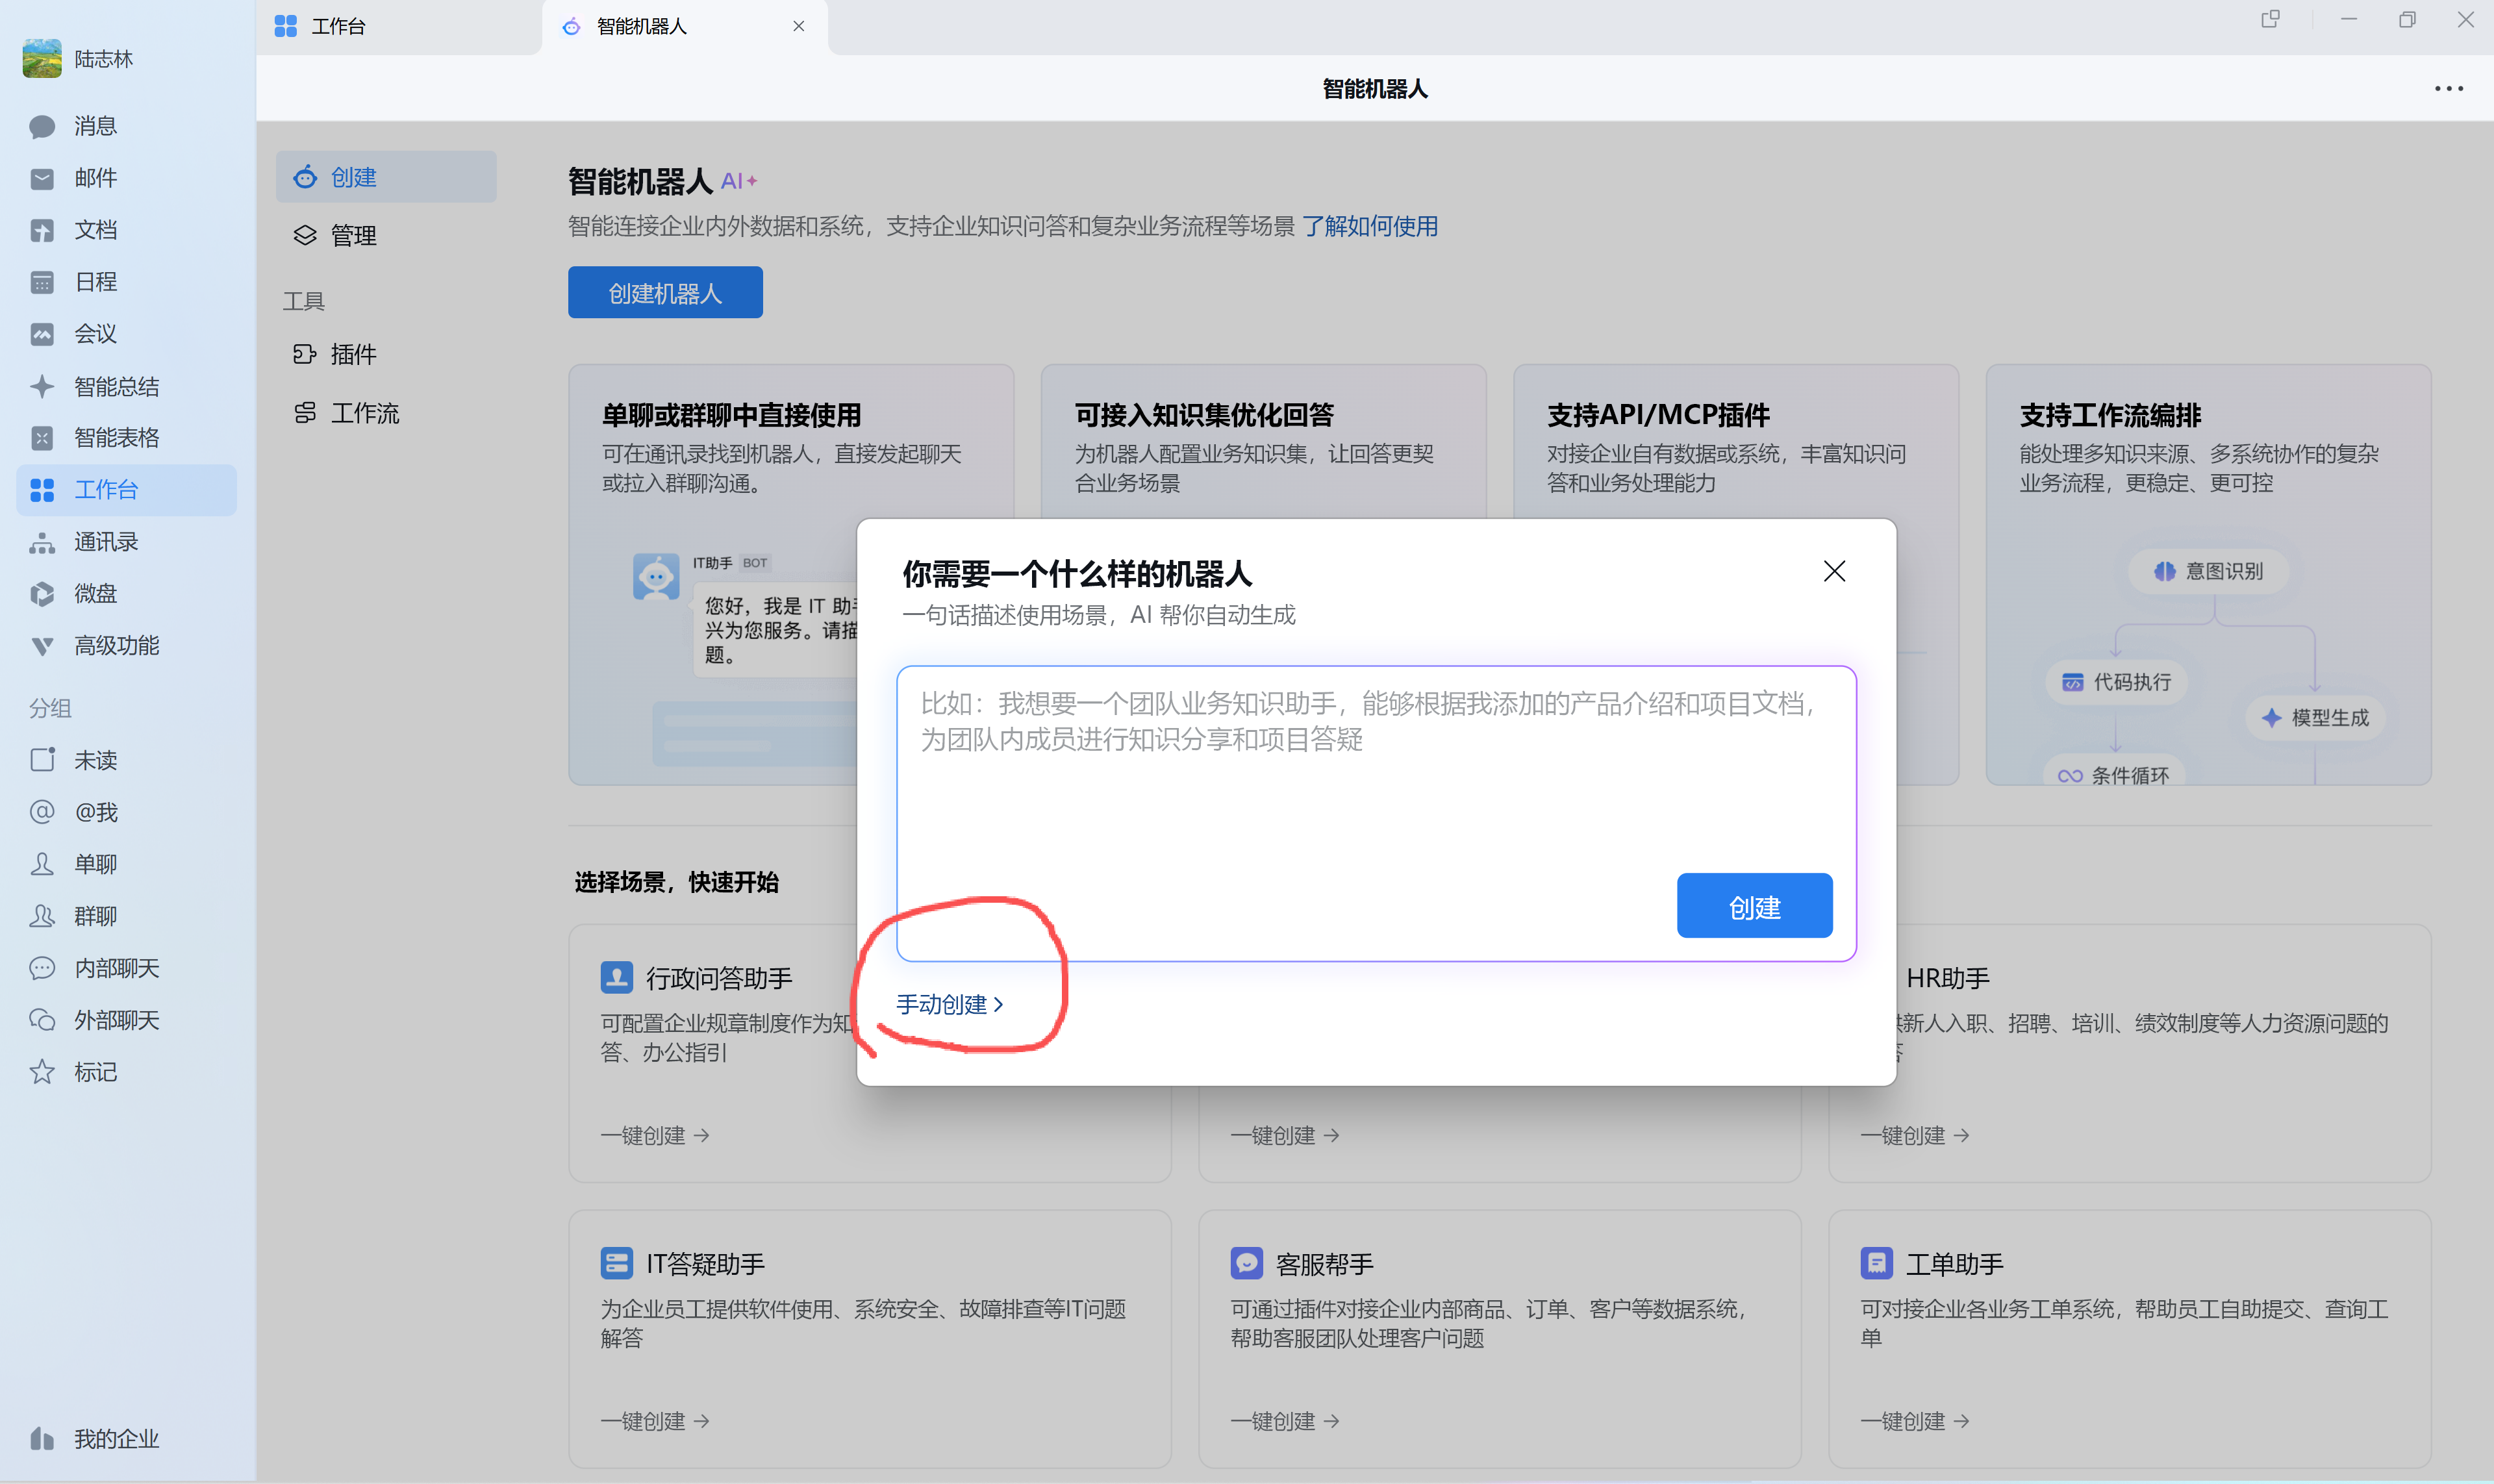Filter by 群聊 group chats
This screenshot has height=1484, width=2494.
[126, 916]
